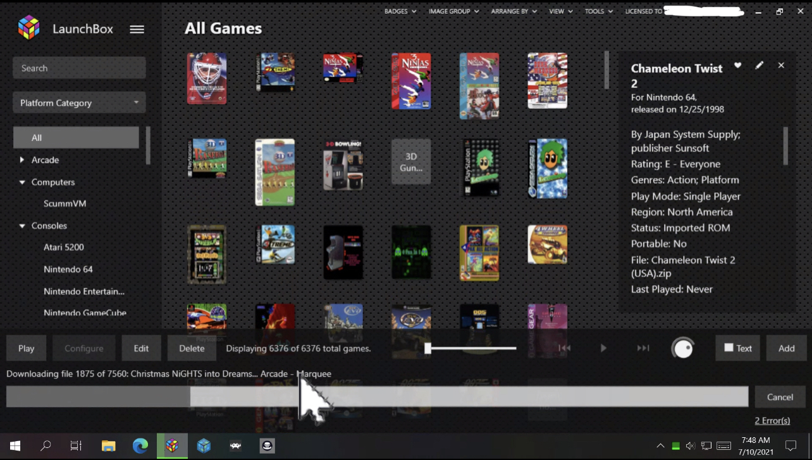The height and width of the screenshot is (460, 812).
Task: Click the Edit button in the bottom bar
Action: pyautogui.click(x=141, y=348)
